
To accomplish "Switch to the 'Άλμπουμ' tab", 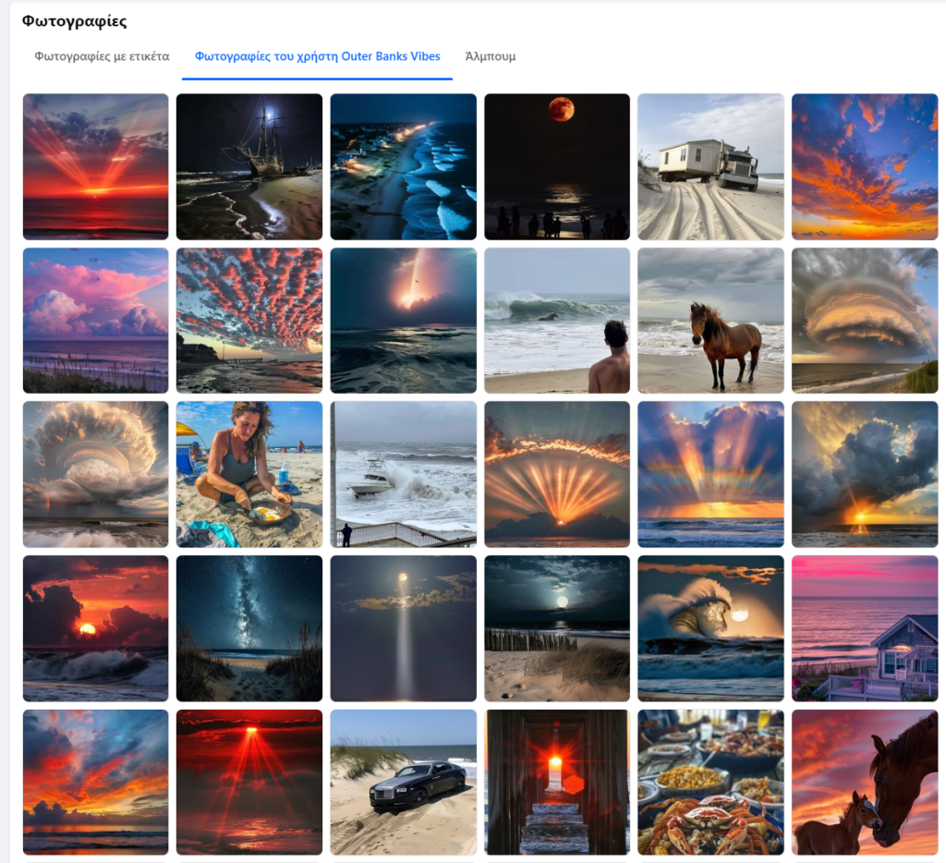I will pos(491,56).
